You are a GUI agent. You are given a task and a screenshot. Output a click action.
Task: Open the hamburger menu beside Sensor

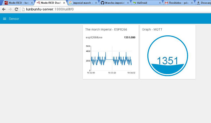[5, 19]
